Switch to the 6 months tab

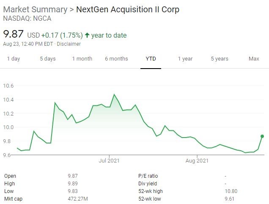tap(116, 59)
